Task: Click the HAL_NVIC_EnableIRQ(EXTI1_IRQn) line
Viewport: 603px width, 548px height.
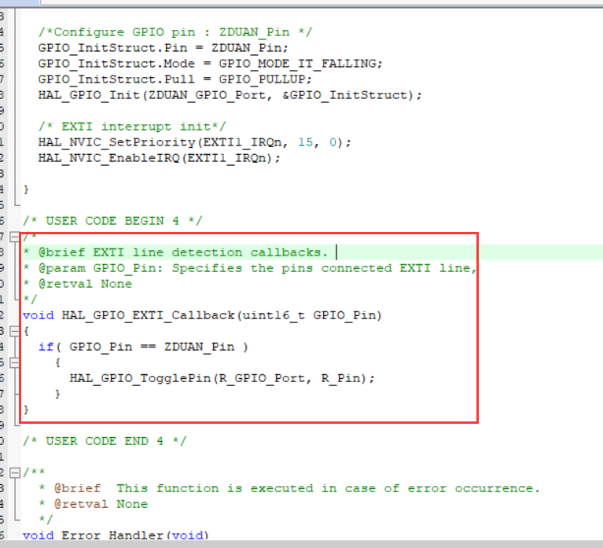Action: coord(160,158)
